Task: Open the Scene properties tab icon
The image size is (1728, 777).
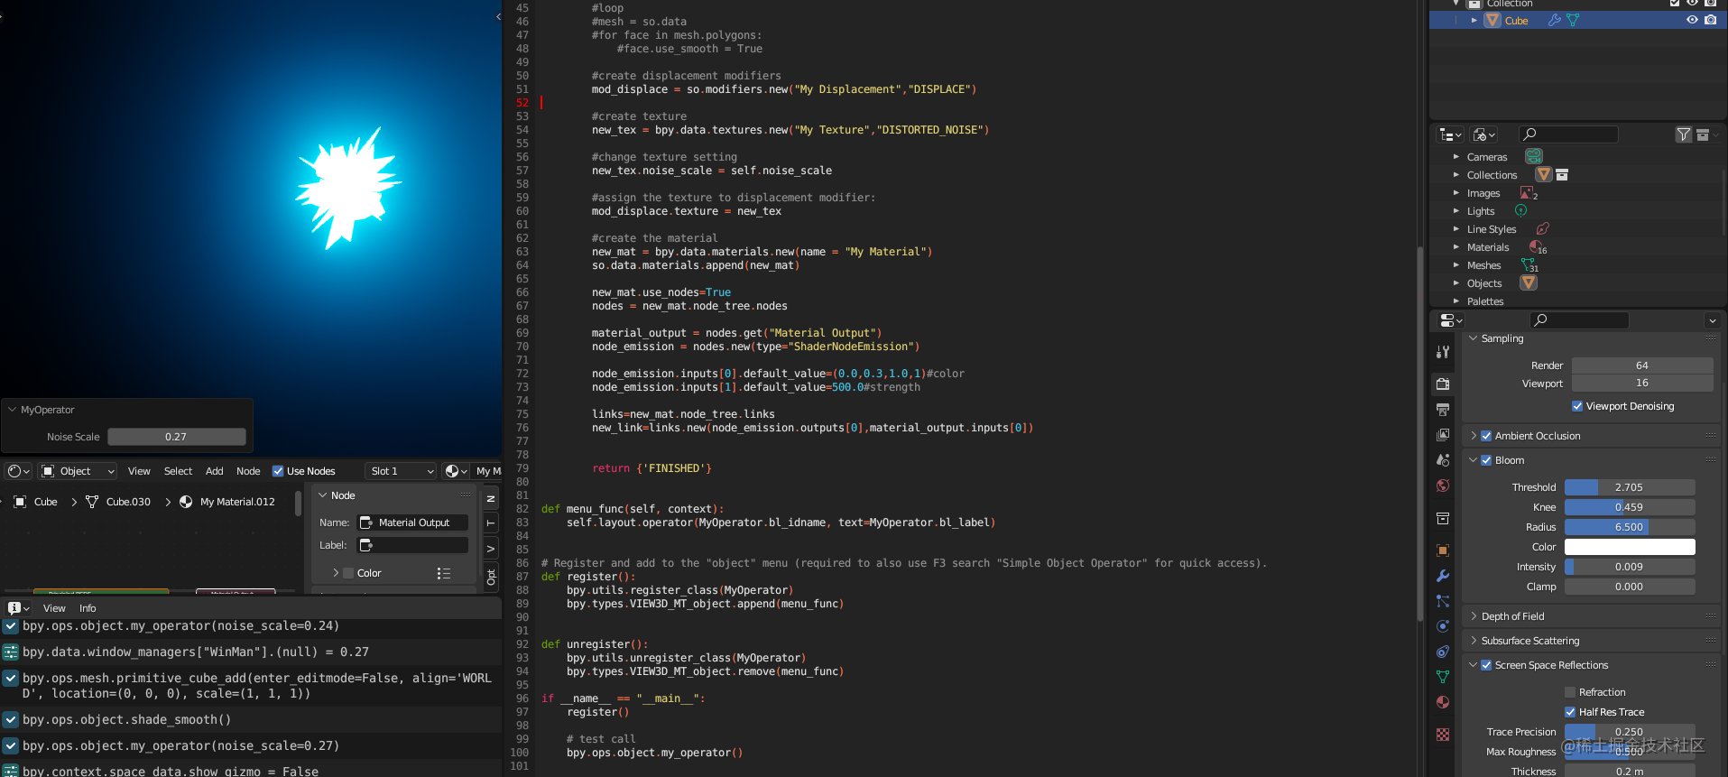Action: click(x=1443, y=460)
